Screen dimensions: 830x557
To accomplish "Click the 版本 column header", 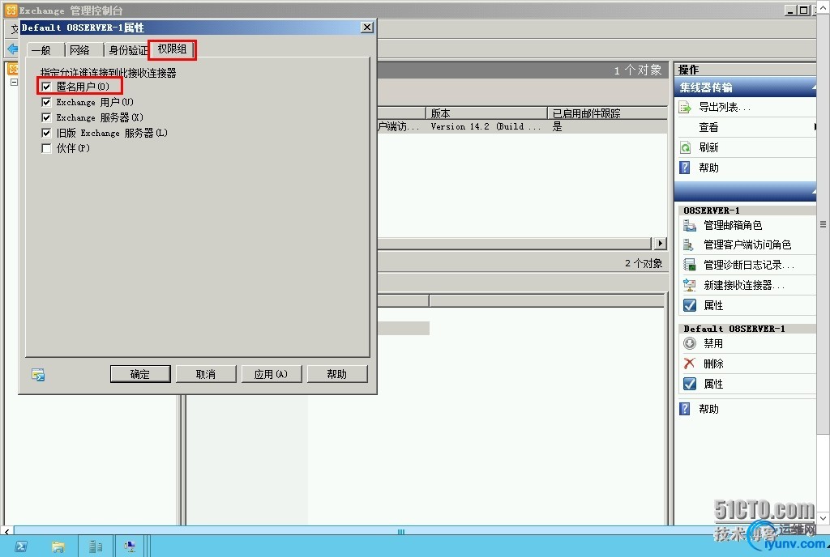I will [487, 113].
